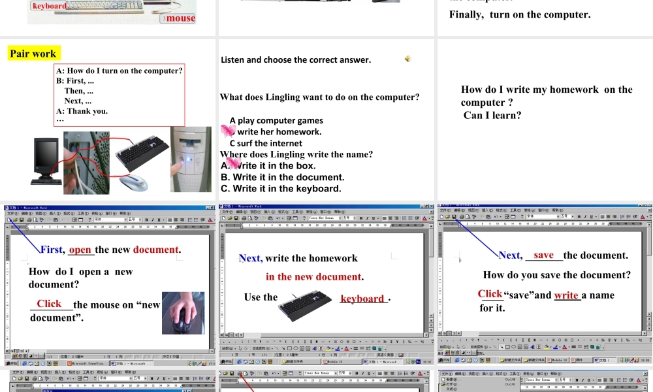Screen dimensions: 653x392
Task: Toggle Underline in 'First, open' slide toolbar
Action: [159, 220]
